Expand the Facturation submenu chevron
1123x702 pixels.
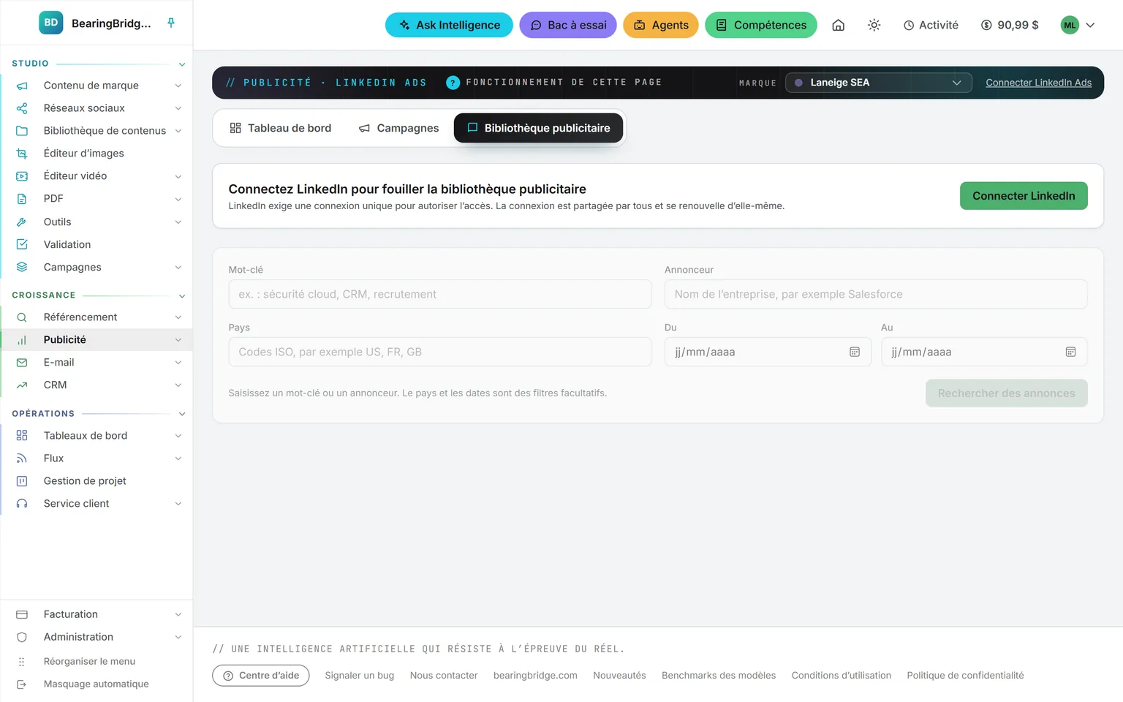coord(178,615)
